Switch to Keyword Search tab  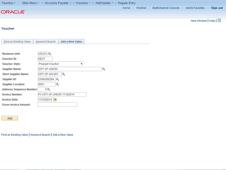tap(46, 41)
